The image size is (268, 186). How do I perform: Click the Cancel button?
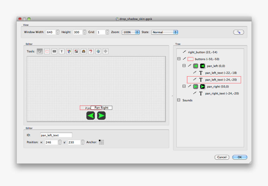tap(222, 157)
